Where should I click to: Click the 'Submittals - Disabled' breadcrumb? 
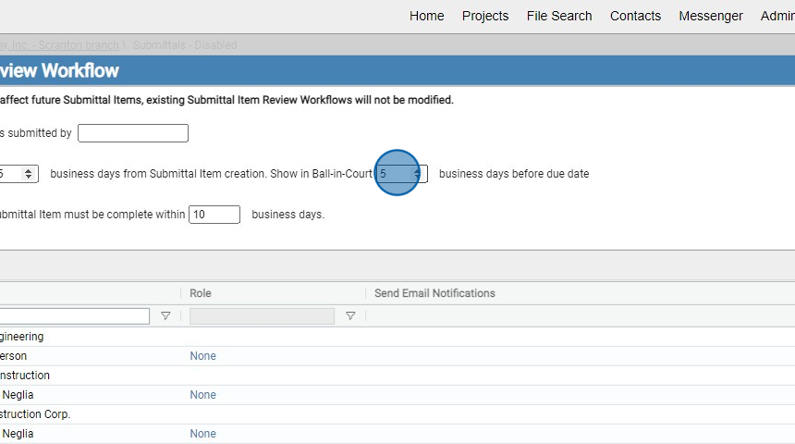185,45
